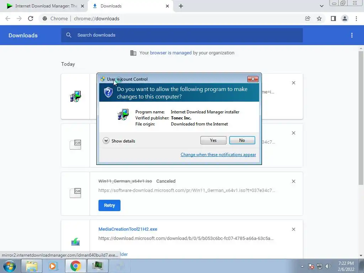
Task: Toggle the Chrome side panel
Action: 333,18
